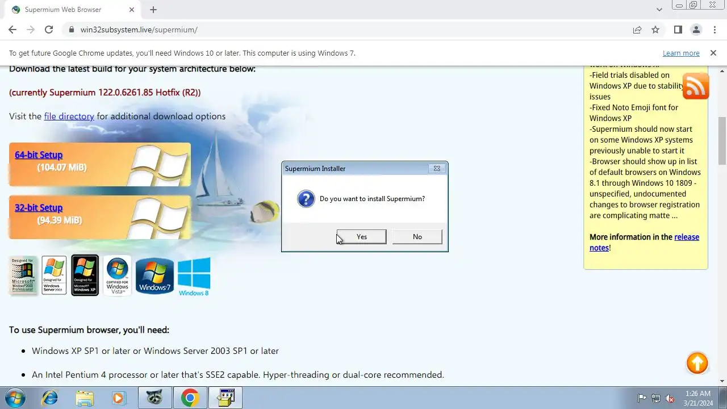Click the Windows Server 2003 logo badge

click(x=54, y=276)
